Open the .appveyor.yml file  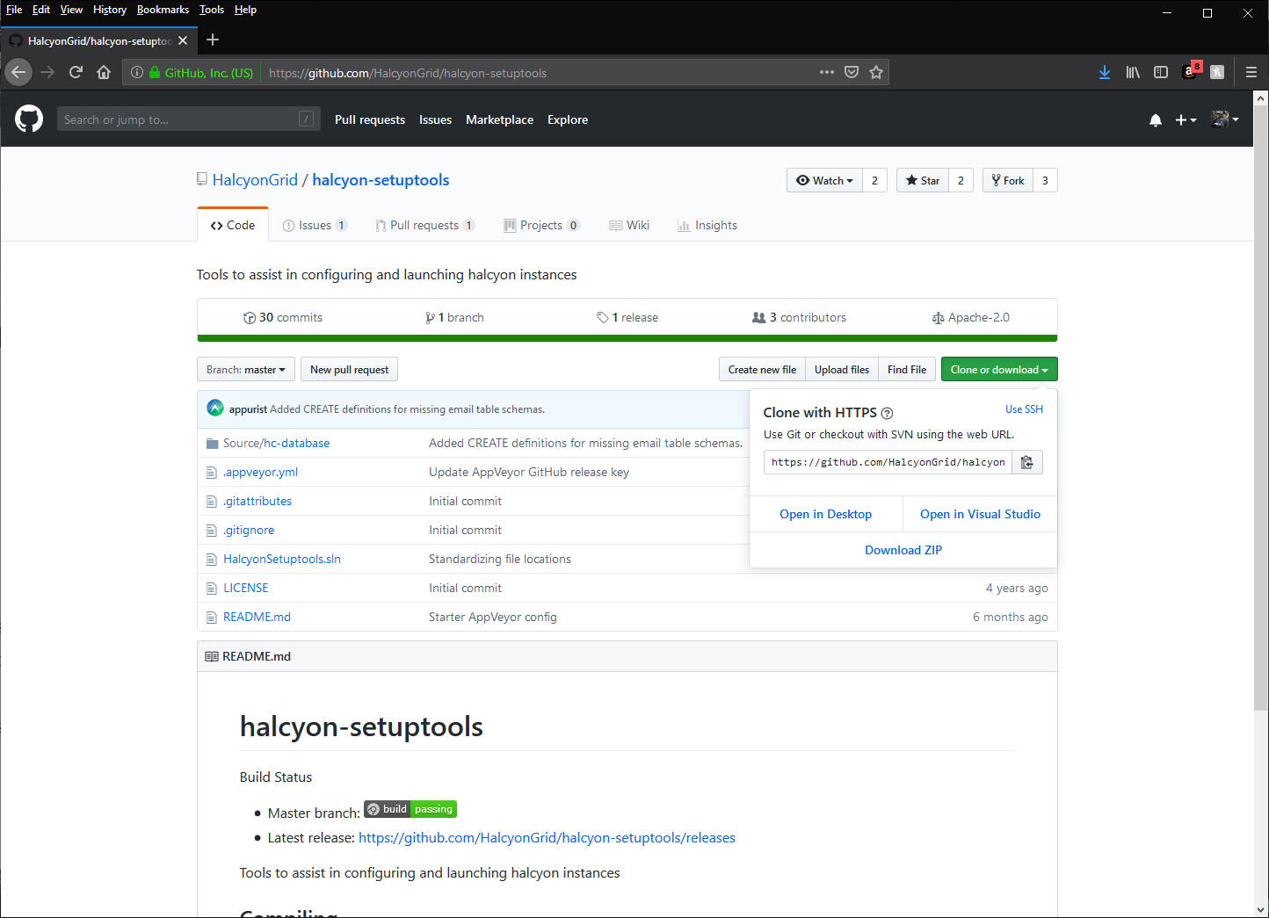click(260, 472)
